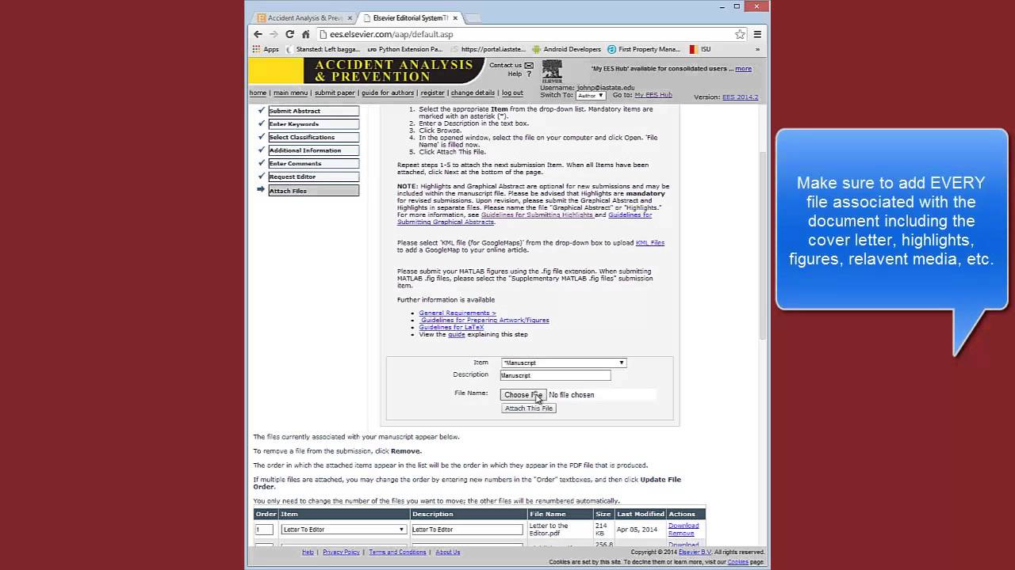
Task: Open the About Us footer link
Action: click(447, 552)
